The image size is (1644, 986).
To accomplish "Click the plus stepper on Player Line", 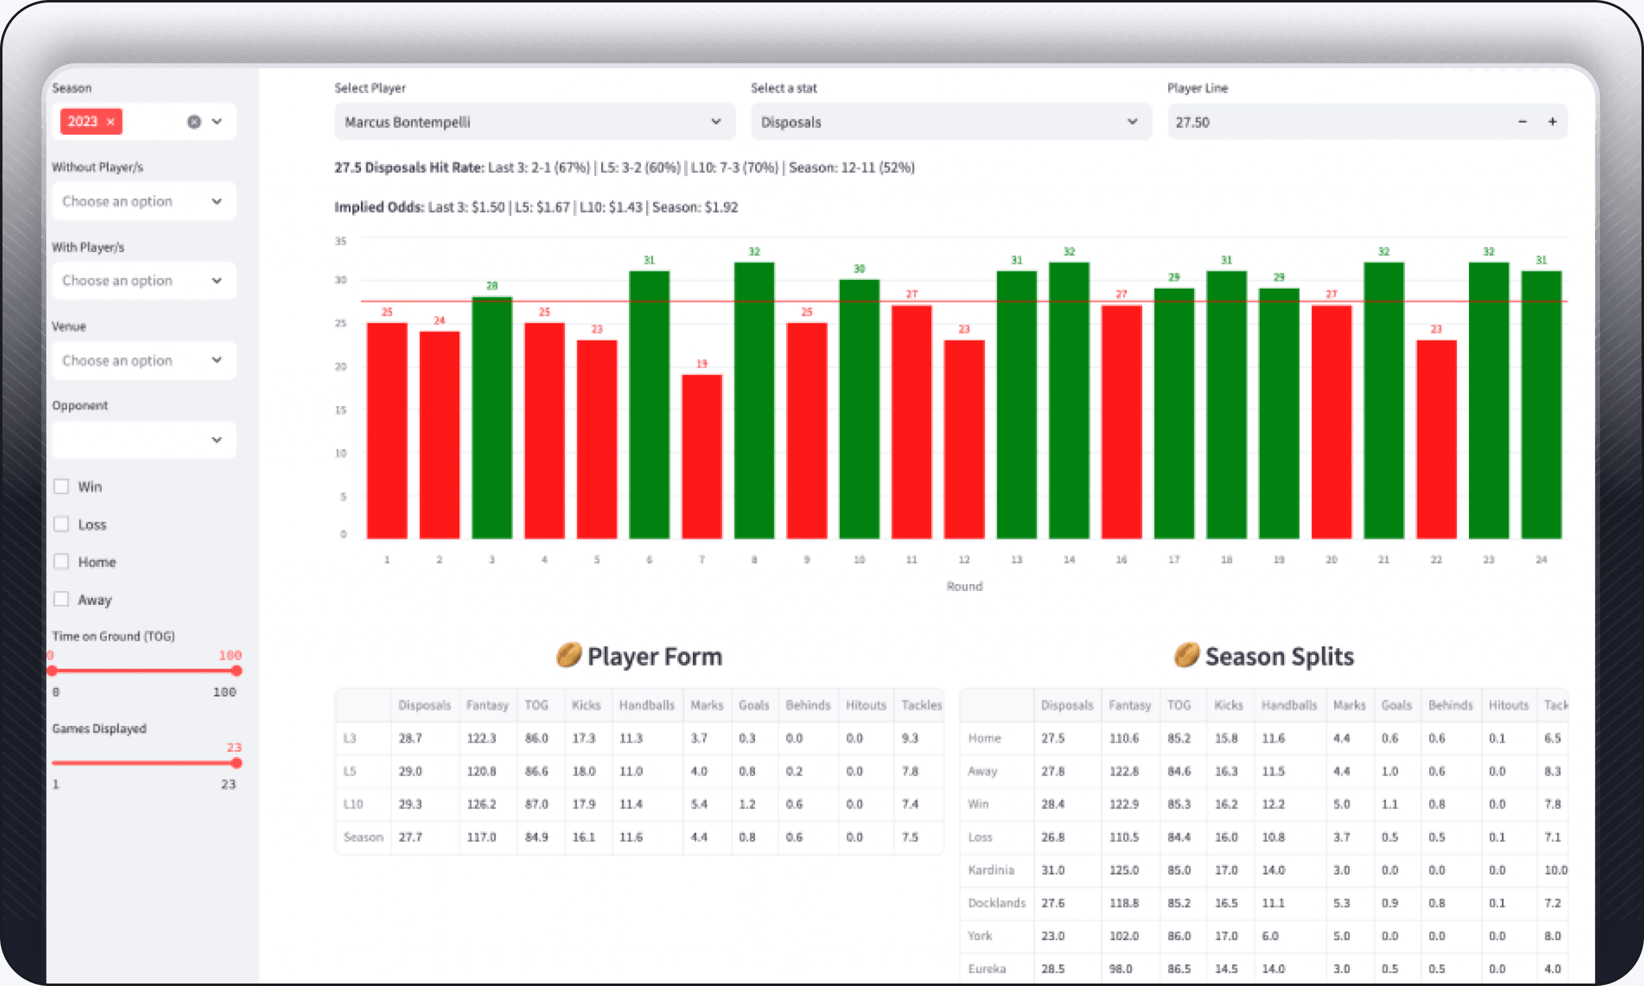I will tap(1552, 122).
